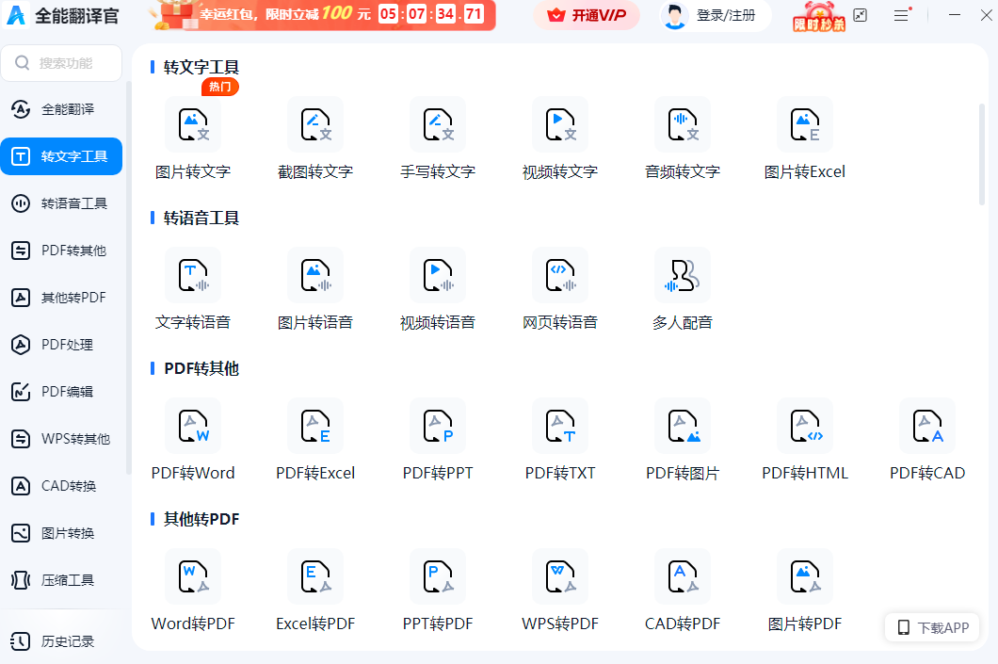Launch the 手写转文字 tool
The width and height of the screenshot is (998, 664).
(438, 125)
